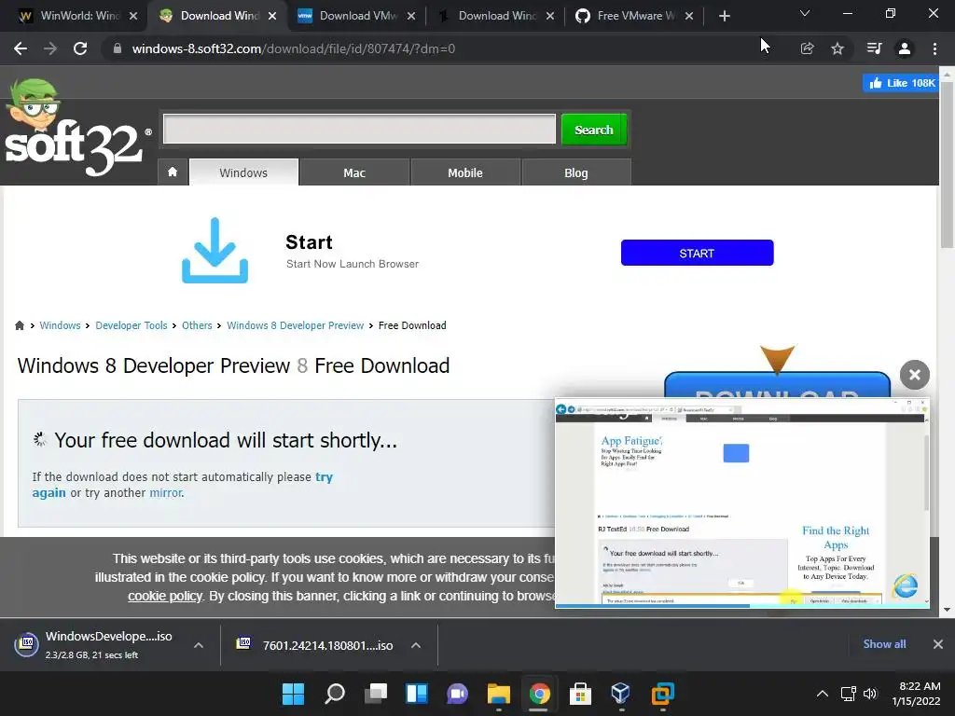Viewport: 955px width, 716px height.
Task: Open the Others breadcrumb link
Action: click(x=197, y=325)
